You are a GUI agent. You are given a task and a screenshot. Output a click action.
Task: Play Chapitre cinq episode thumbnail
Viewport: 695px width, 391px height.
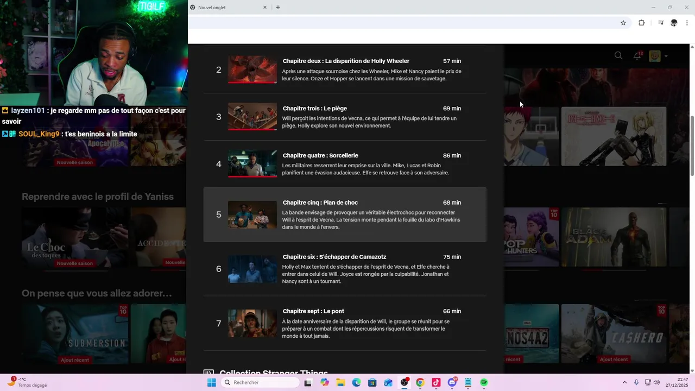pyautogui.click(x=252, y=215)
